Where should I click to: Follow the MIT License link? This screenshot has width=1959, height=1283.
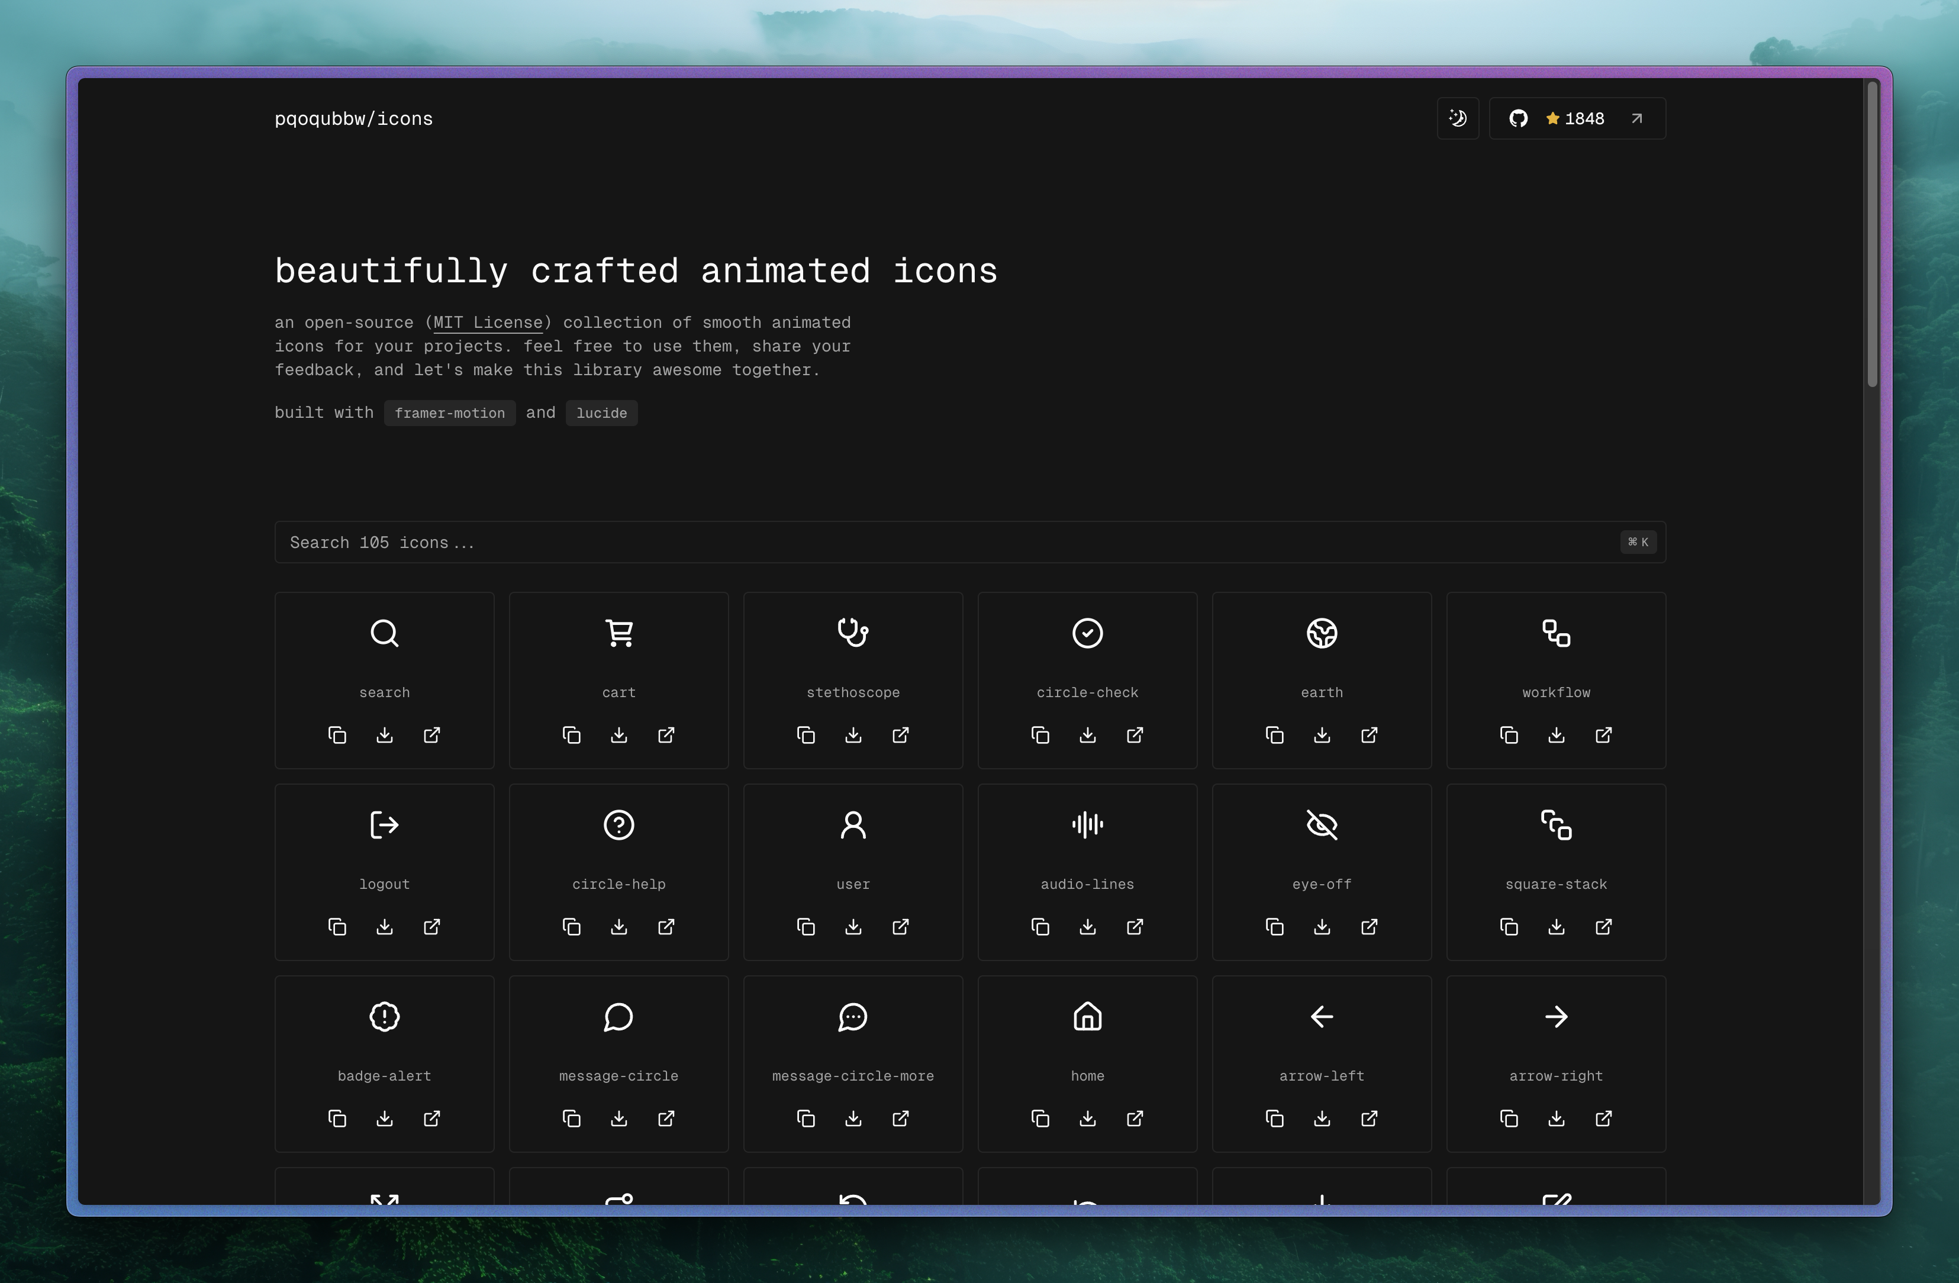coord(488,323)
